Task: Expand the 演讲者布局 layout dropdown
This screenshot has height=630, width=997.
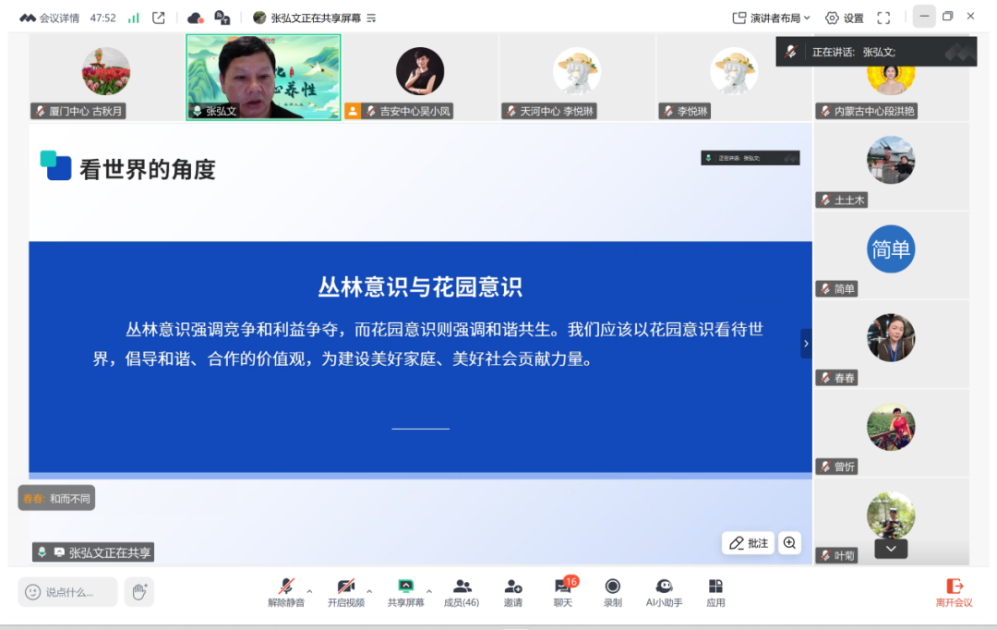Action: coord(772,18)
